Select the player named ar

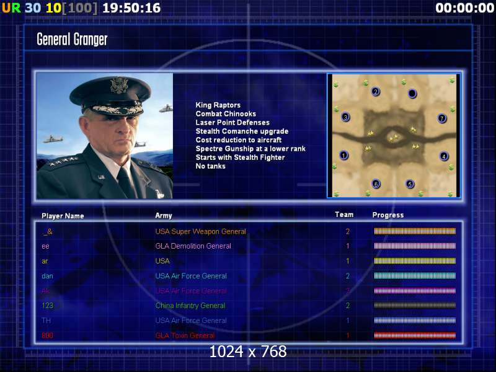tap(45, 261)
